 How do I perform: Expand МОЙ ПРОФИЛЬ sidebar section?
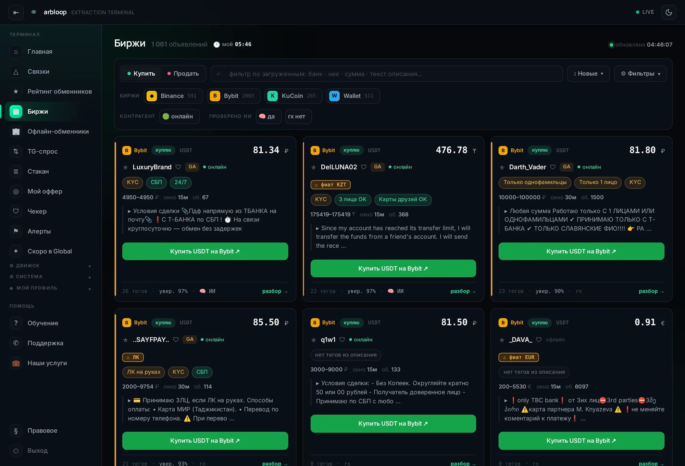coord(51,288)
